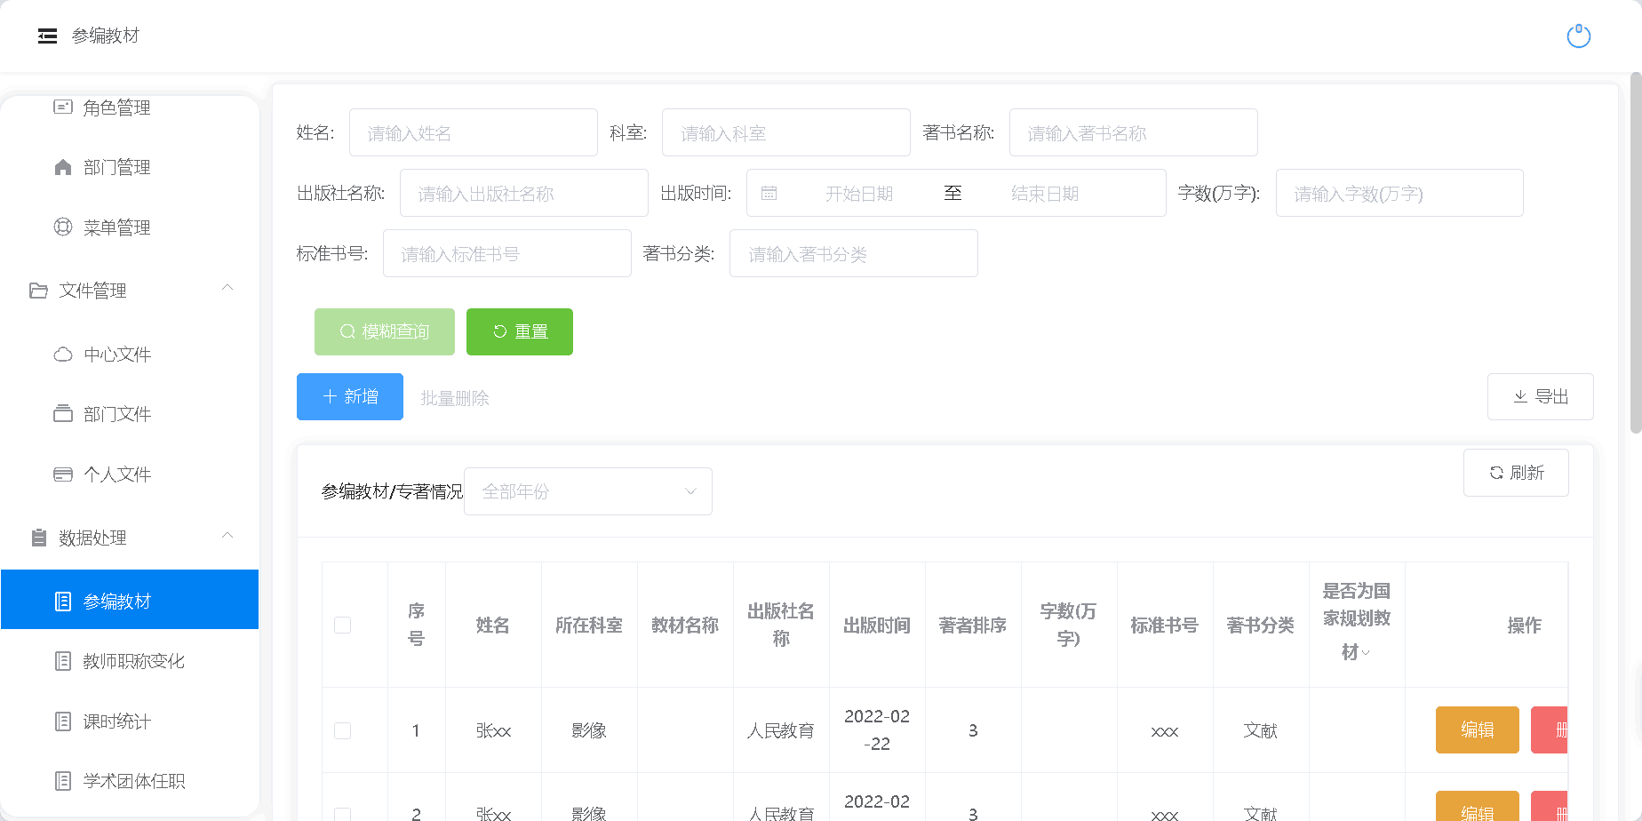Check the checkbox for row 2

342,813
